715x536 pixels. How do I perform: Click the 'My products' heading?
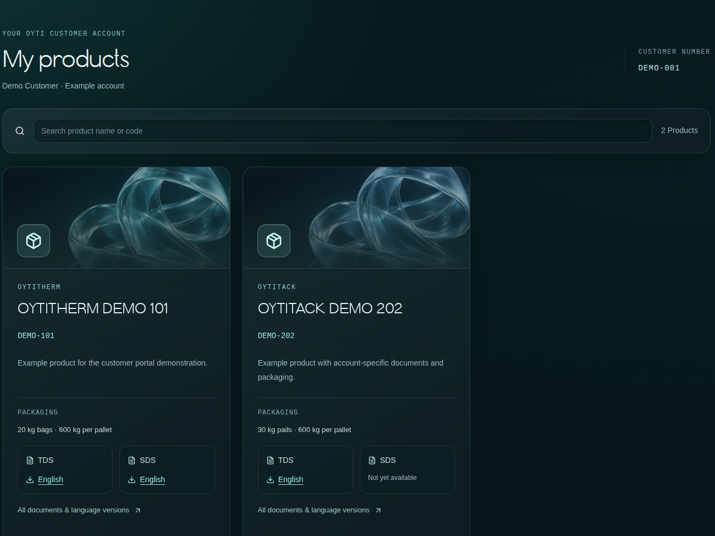click(66, 59)
